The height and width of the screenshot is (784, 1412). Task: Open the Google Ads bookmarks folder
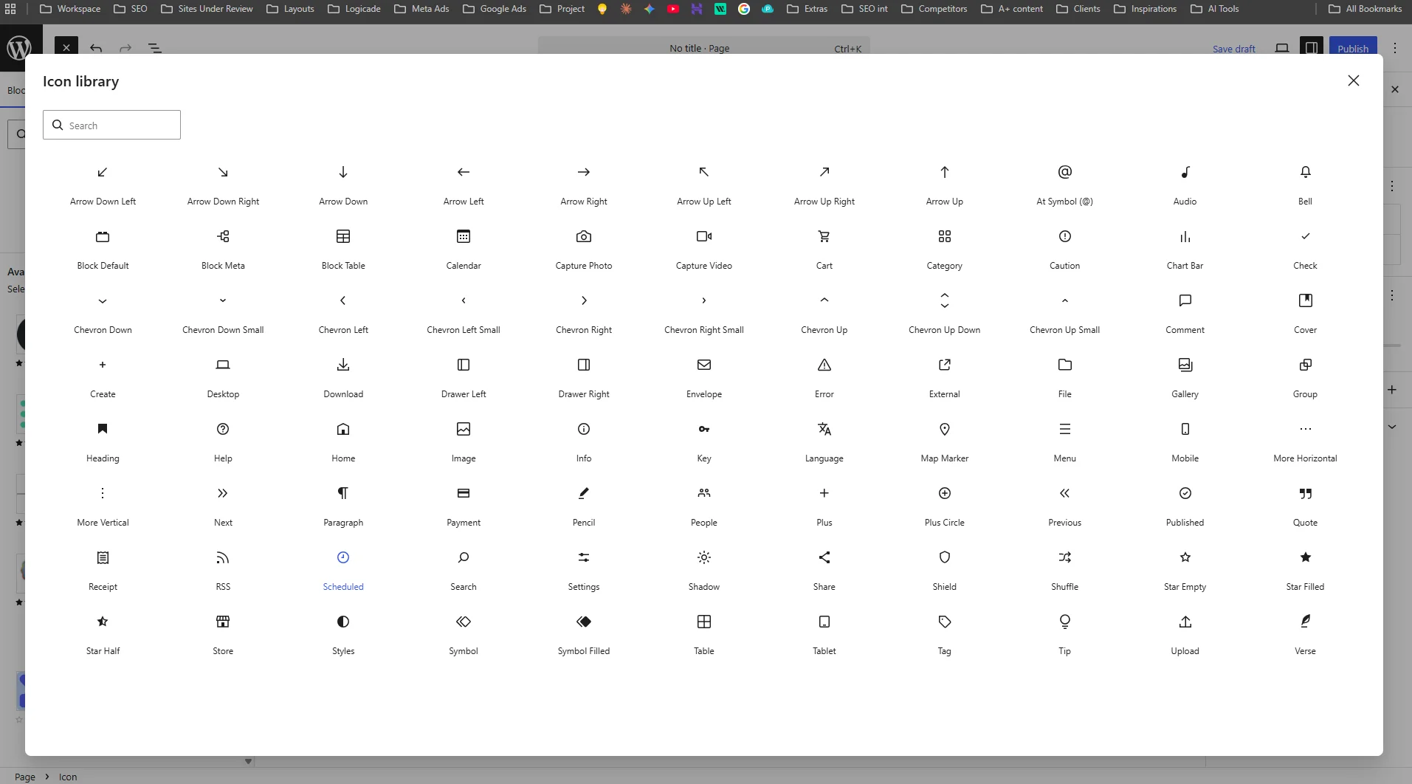click(x=494, y=9)
